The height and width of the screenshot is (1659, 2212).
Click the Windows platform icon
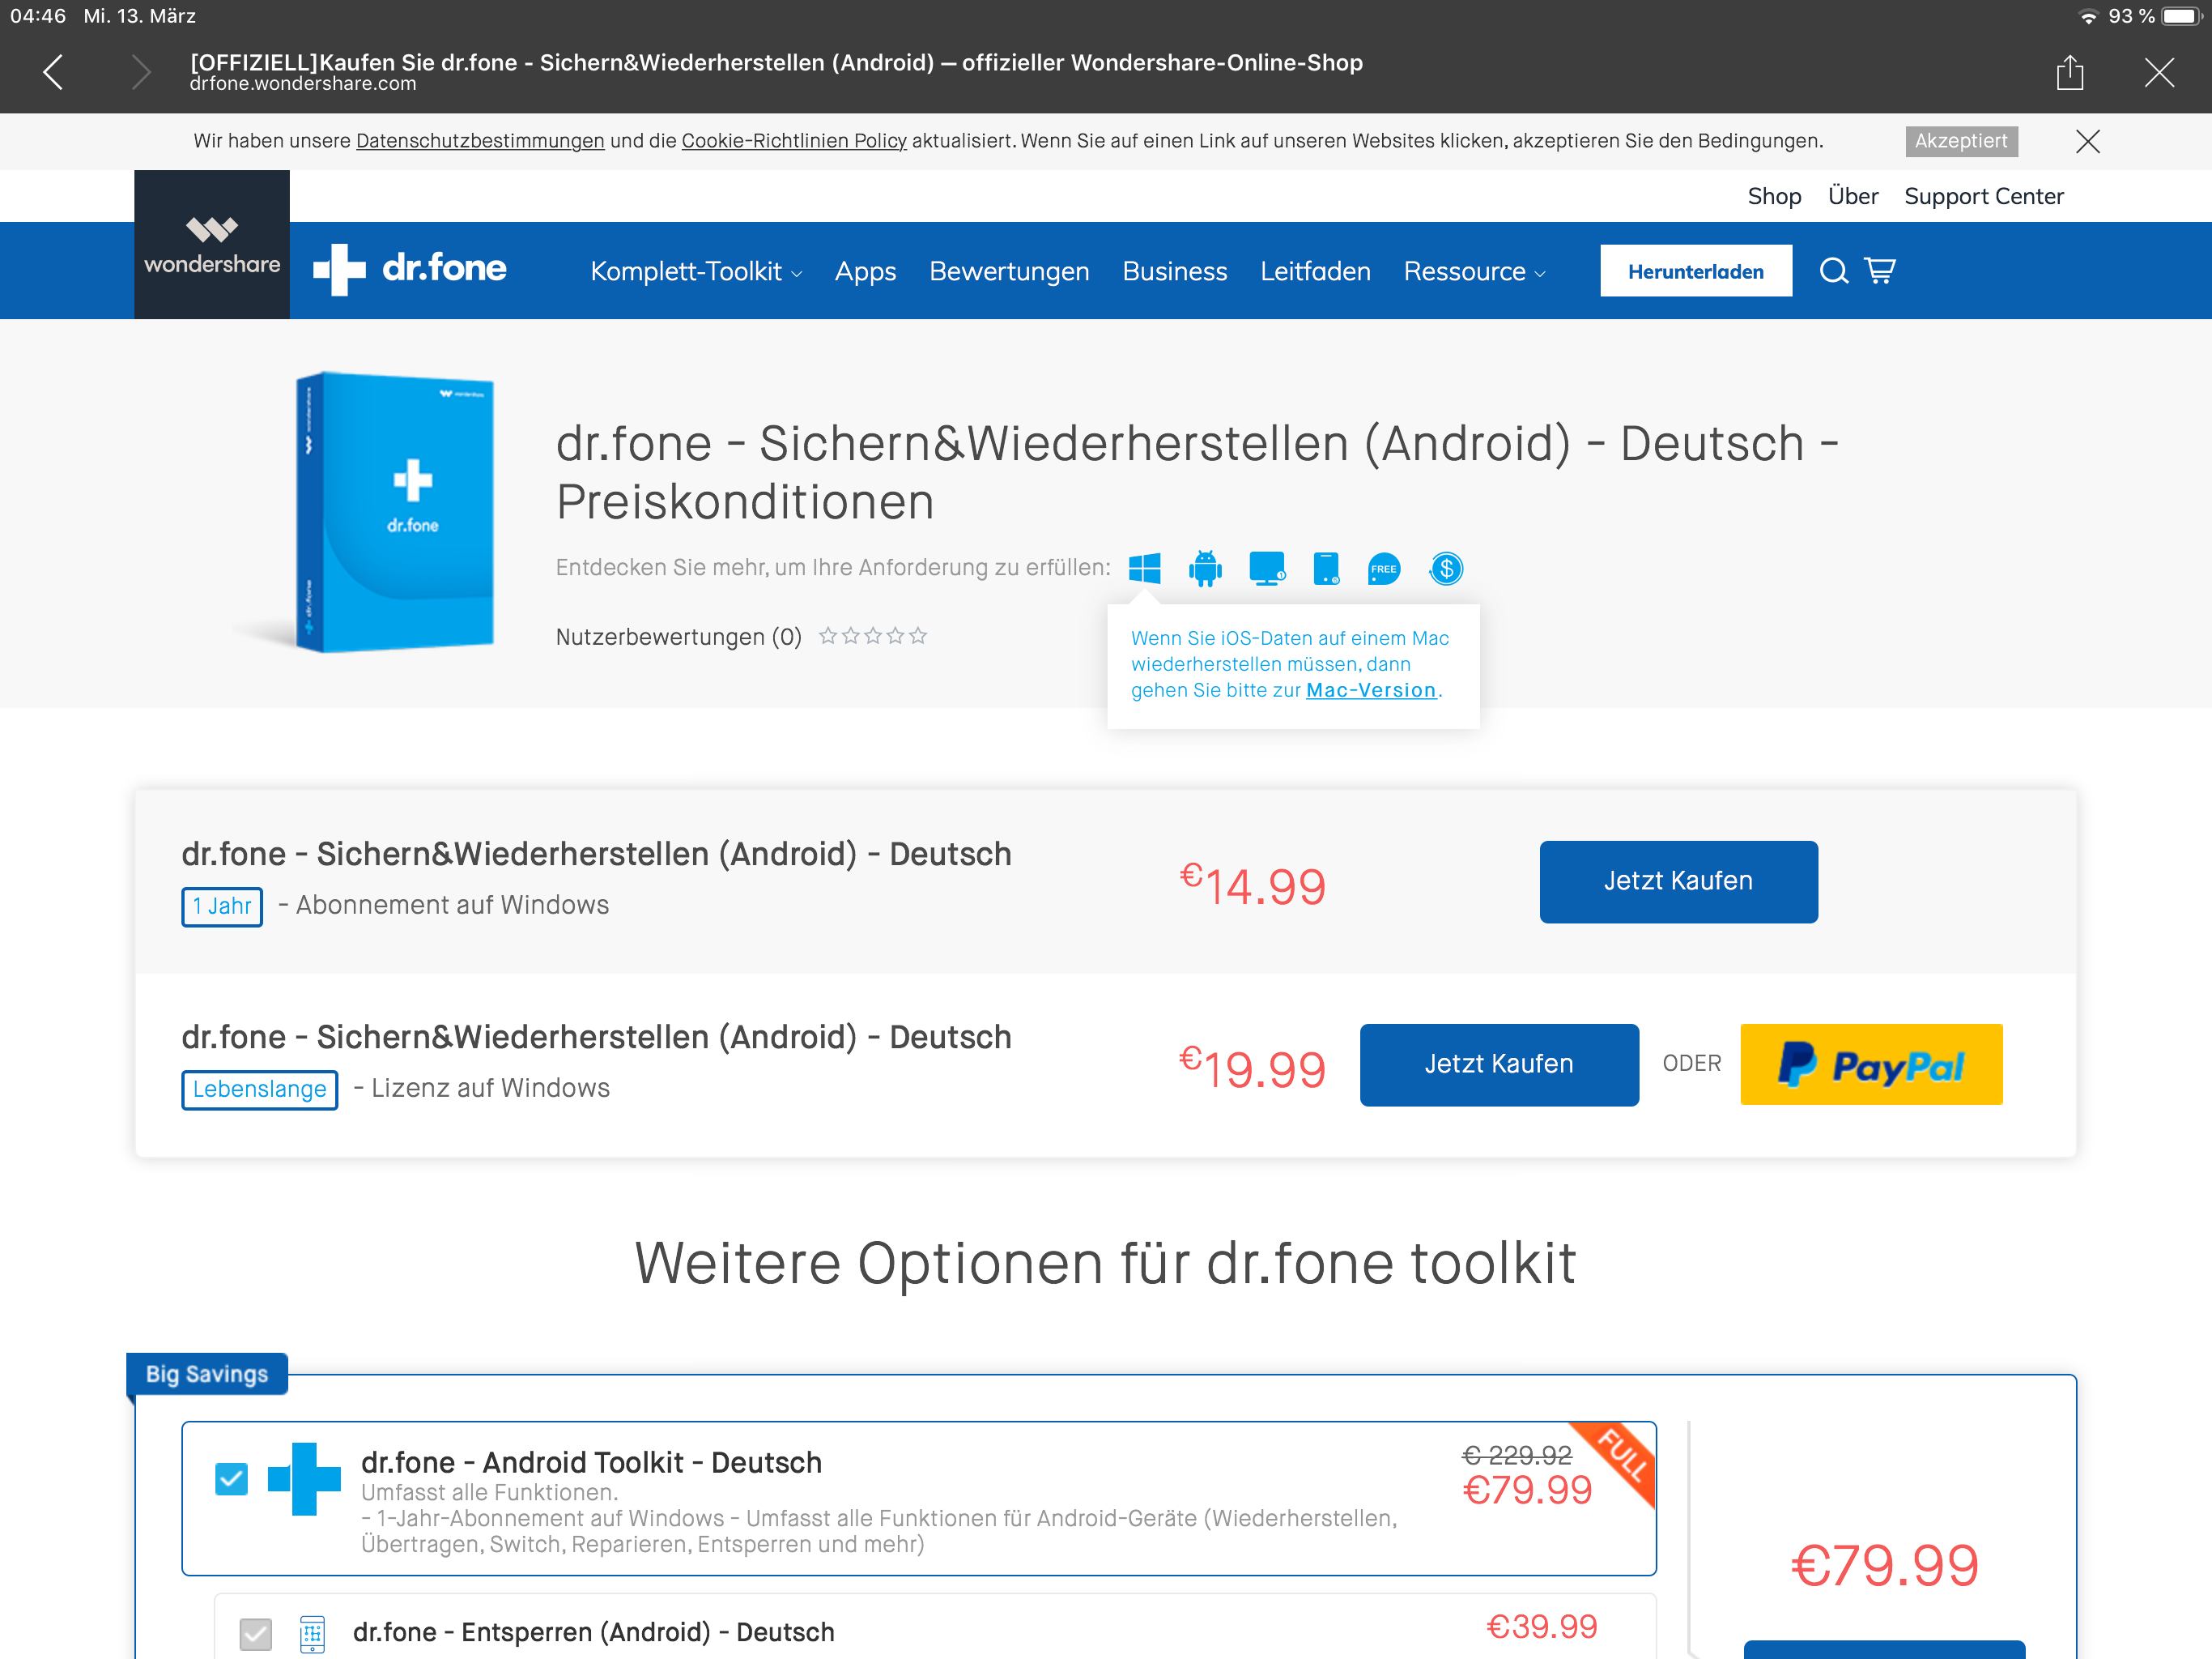(x=1144, y=569)
